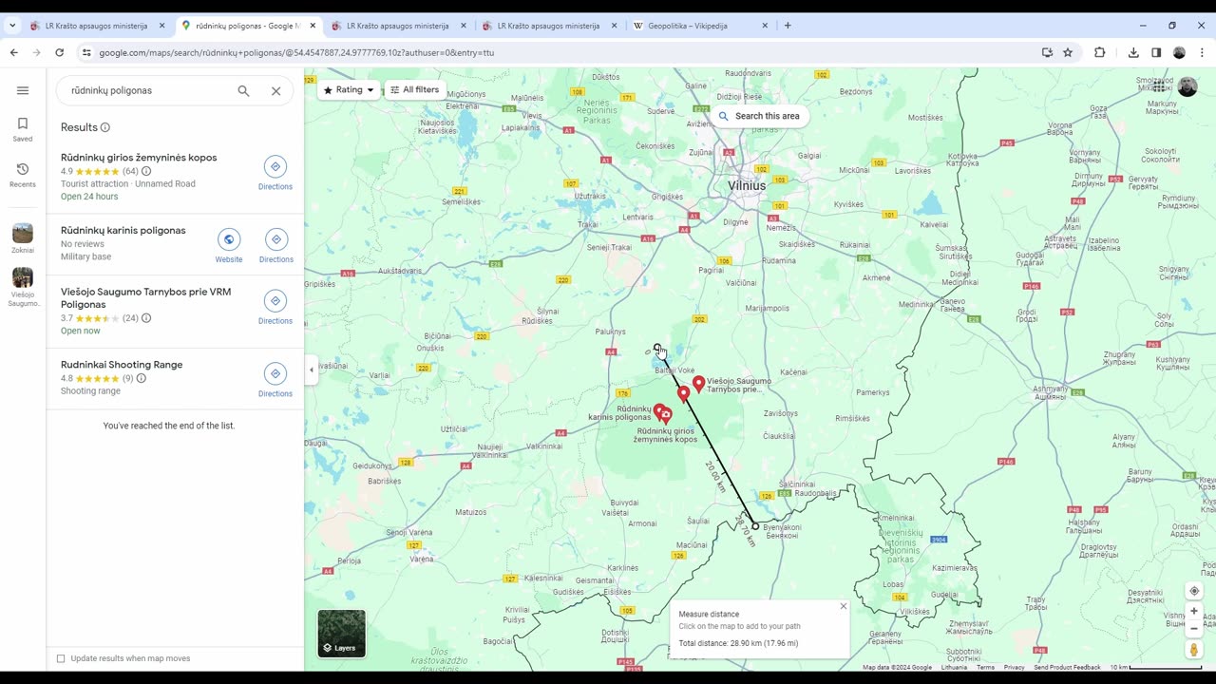Install or cast page icon in address bar
This screenshot has width=1216, height=684.
coord(1047,52)
